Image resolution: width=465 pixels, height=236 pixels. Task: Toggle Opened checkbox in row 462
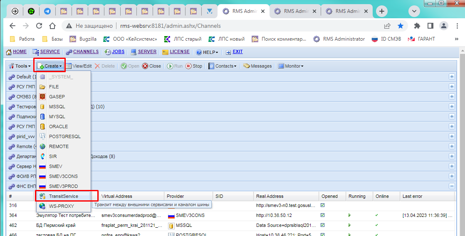click(x=323, y=225)
